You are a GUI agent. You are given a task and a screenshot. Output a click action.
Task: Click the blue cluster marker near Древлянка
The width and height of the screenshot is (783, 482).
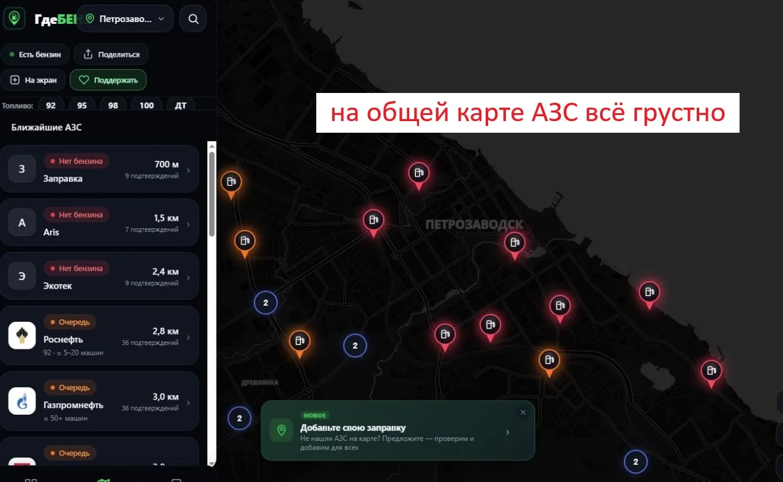(239, 418)
